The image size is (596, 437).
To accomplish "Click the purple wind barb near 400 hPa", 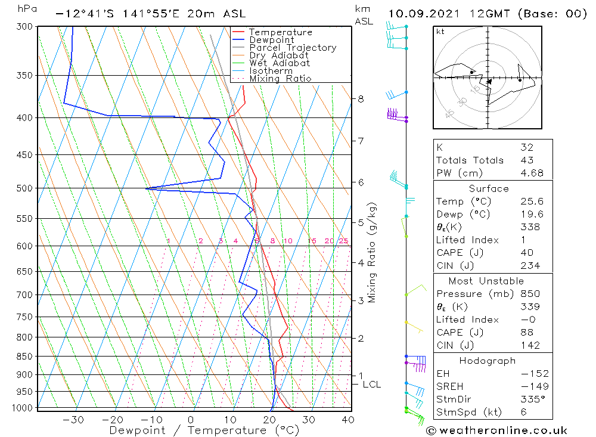I will click(x=398, y=115).
